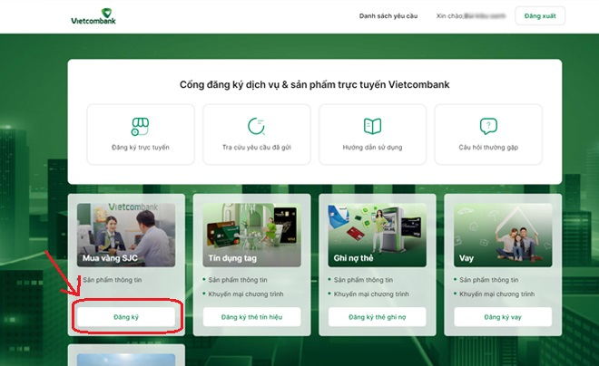599x366 pixels.
Task: Click the Câu hỏi thường gặp question icon
Action: [x=488, y=126]
